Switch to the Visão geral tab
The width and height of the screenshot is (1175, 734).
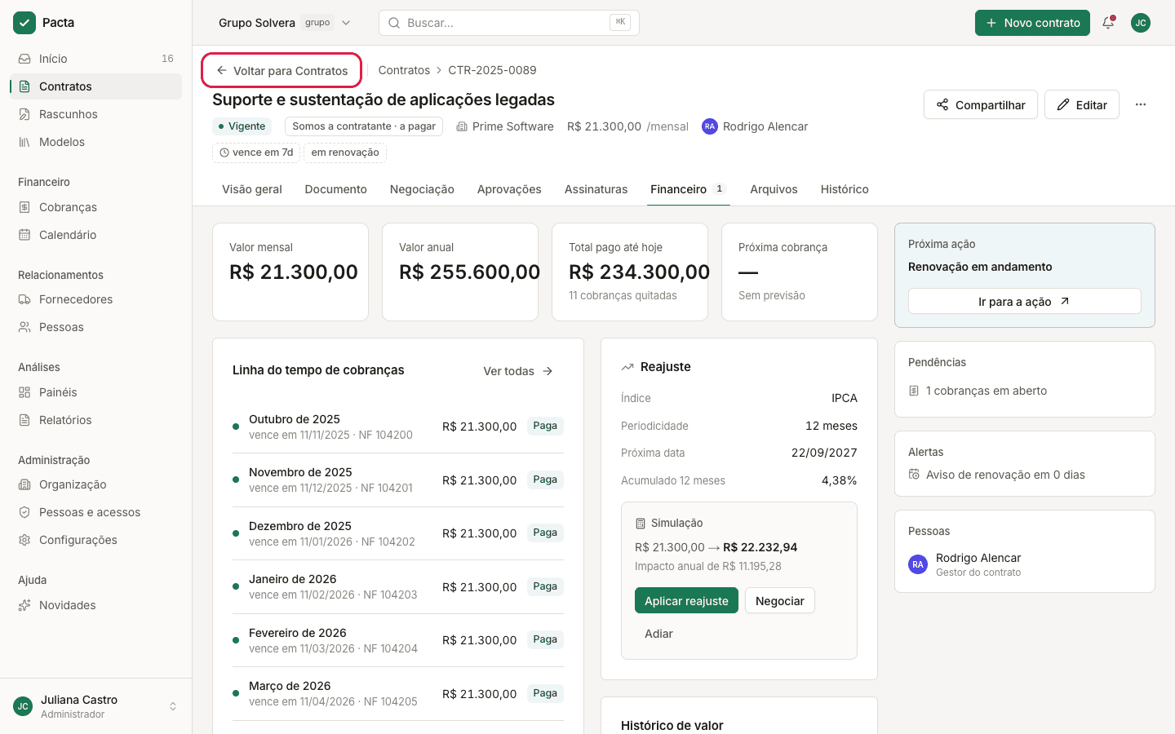pos(252,189)
